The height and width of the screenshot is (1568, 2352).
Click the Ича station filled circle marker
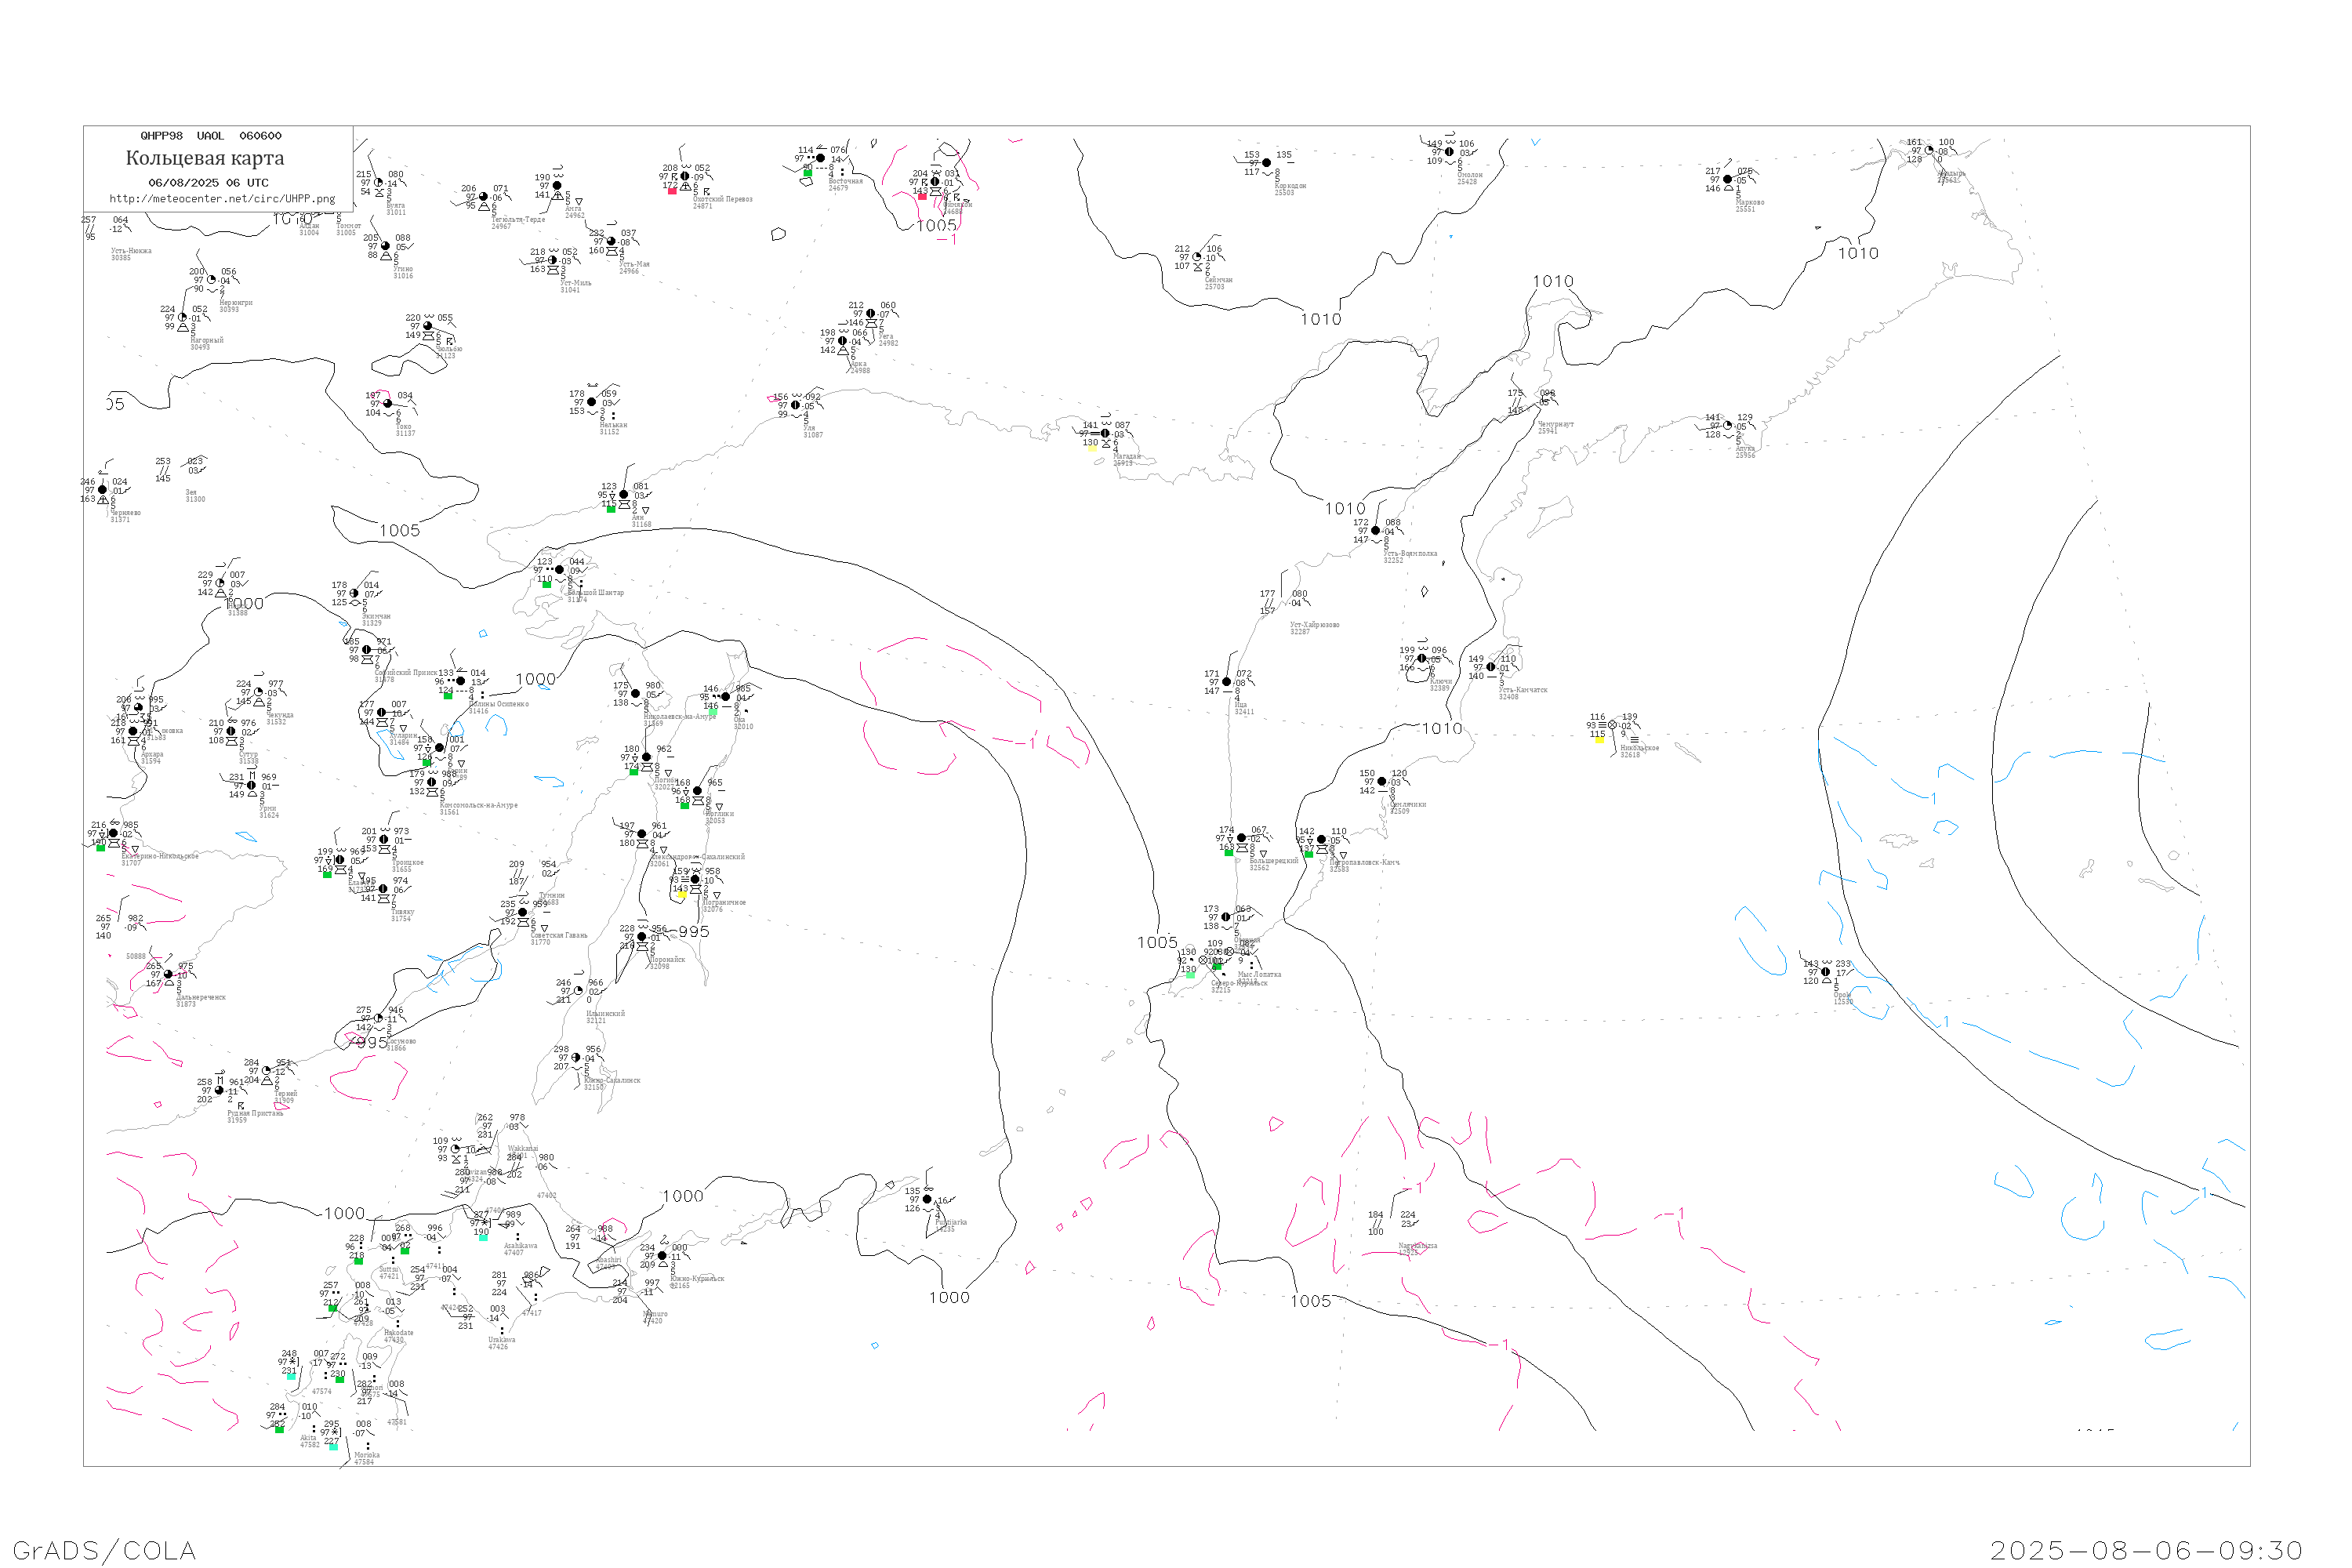(x=1227, y=682)
